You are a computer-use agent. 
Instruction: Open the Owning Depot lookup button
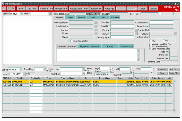pyautogui.click(x=96, y=22)
